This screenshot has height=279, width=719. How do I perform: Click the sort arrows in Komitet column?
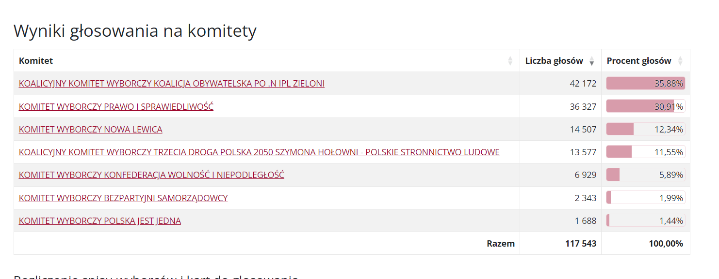point(510,61)
